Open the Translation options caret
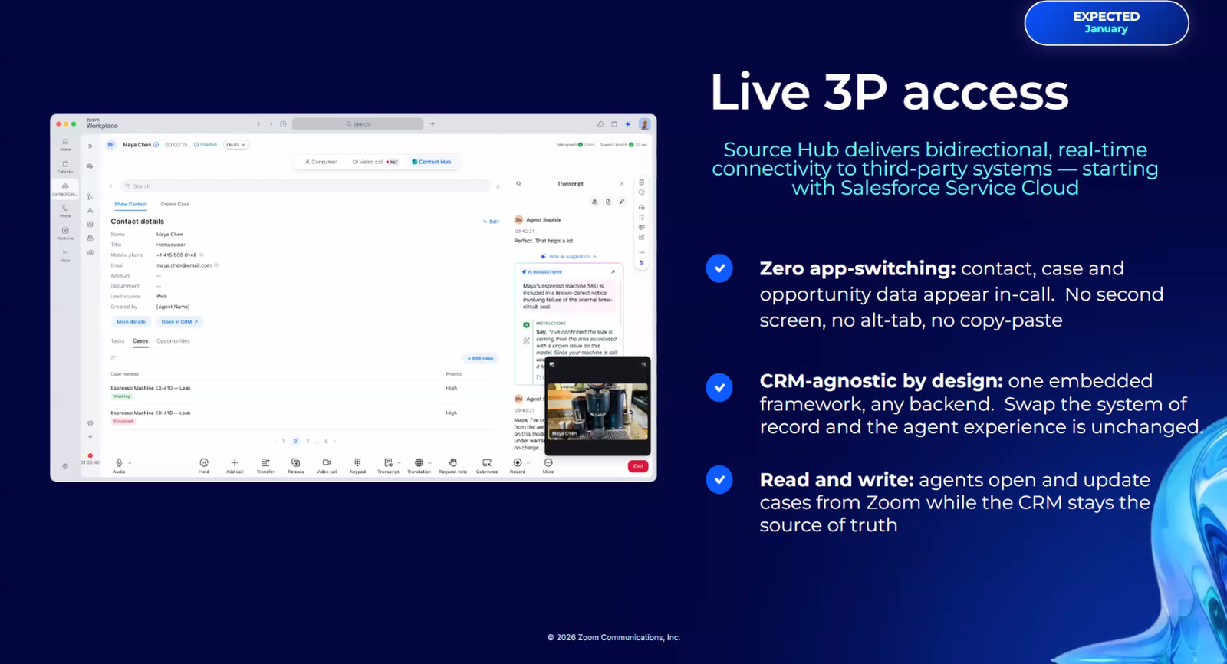1227x664 pixels. click(x=429, y=462)
